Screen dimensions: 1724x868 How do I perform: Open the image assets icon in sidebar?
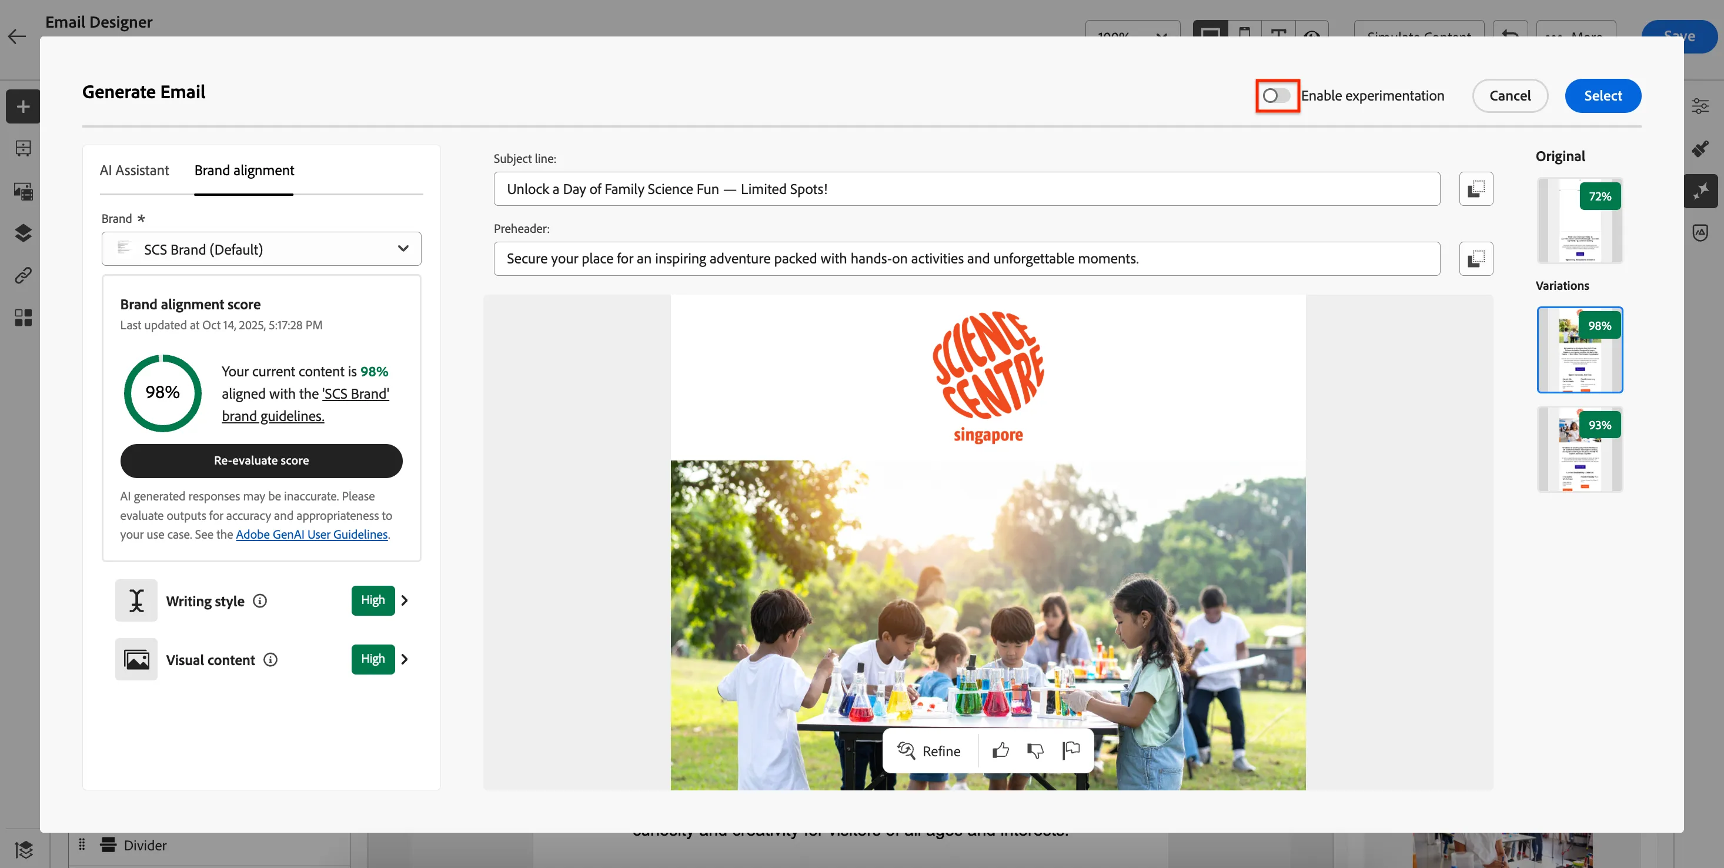point(24,191)
